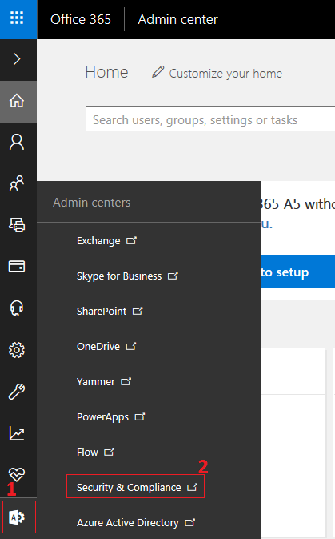Image resolution: width=335 pixels, height=539 pixels.
Task: Click external-link icon next to OneDrive
Action: 131,346
